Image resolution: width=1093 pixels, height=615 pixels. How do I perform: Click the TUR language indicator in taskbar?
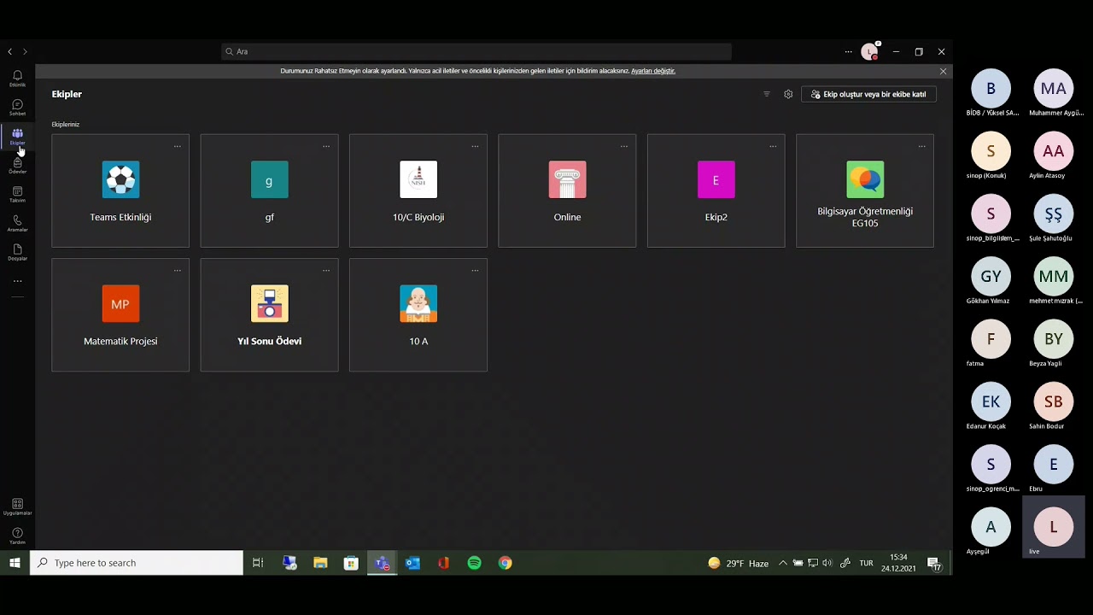coord(866,563)
